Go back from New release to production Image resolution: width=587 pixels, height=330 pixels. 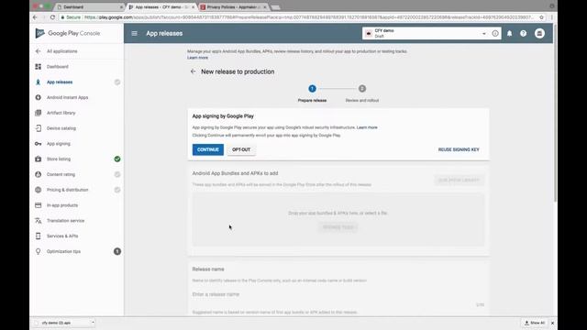[194, 71]
